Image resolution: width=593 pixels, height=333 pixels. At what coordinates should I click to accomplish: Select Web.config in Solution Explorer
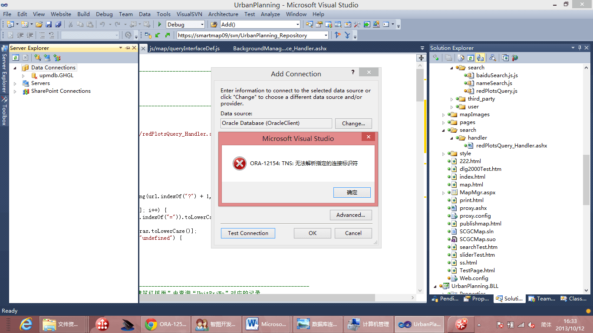click(x=474, y=278)
